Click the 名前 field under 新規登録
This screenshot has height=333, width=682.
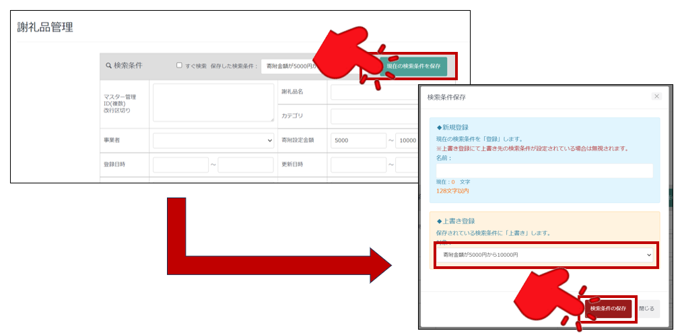[x=544, y=171]
